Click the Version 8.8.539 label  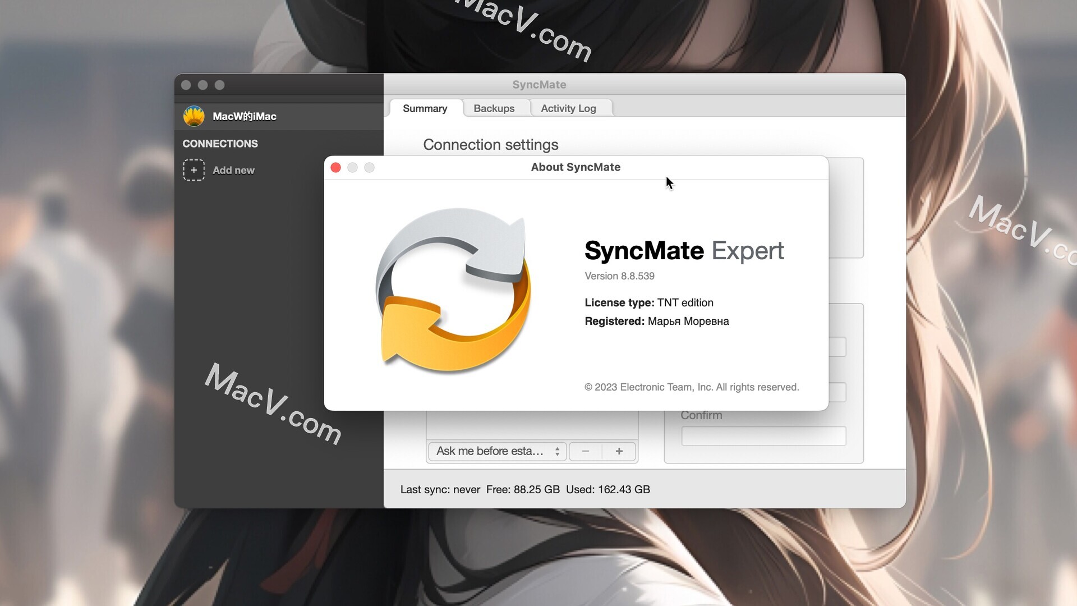[x=619, y=276]
